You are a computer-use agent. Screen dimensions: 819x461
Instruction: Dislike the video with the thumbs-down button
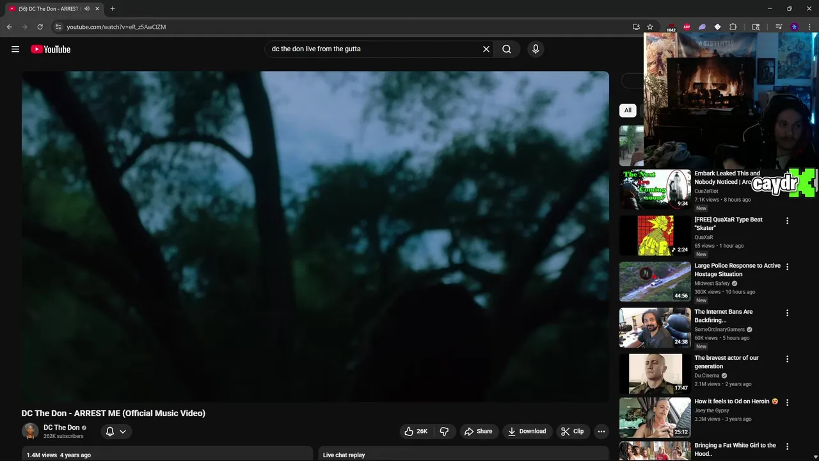point(444,432)
